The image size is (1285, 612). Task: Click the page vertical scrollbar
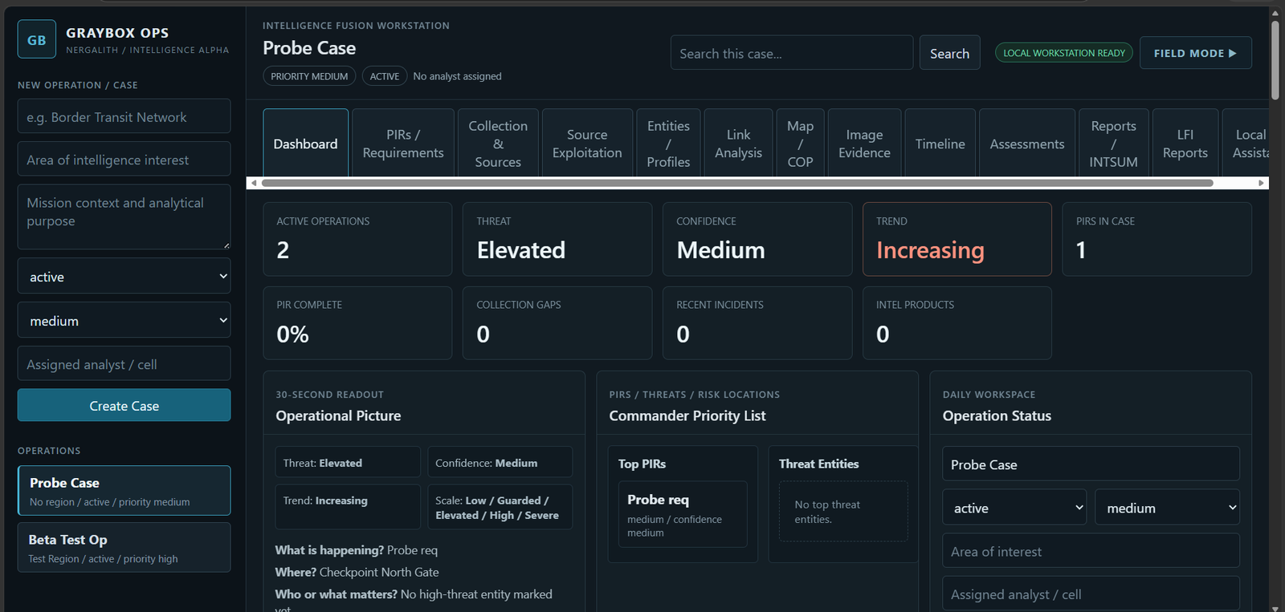coord(1275,59)
